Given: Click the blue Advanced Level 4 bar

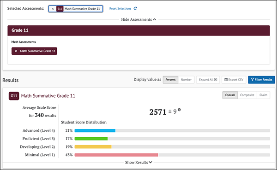Looking at the screenshot, I should 95,131.
